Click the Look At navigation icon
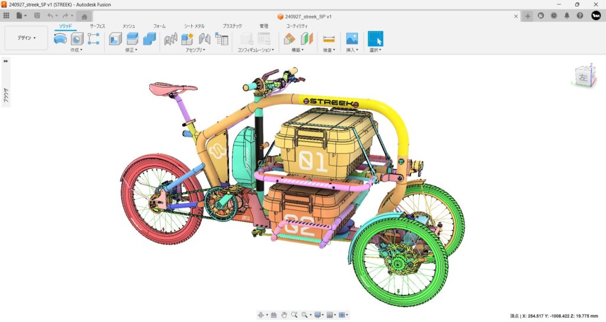 click(x=274, y=315)
